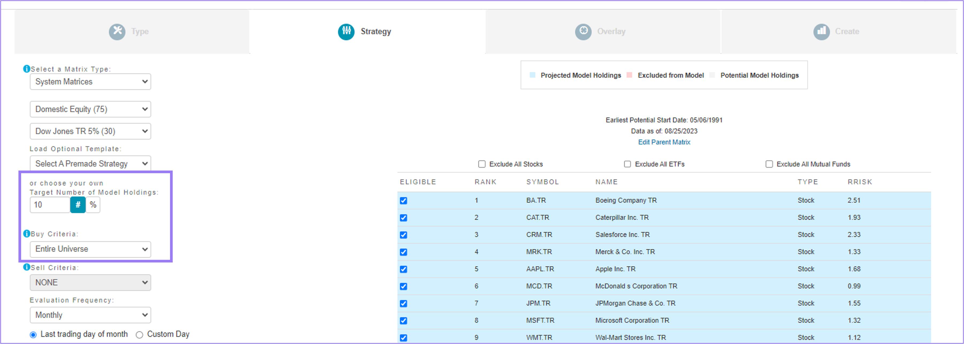Select the Custom Day radio button
964x344 pixels.
[x=140, y=335]
